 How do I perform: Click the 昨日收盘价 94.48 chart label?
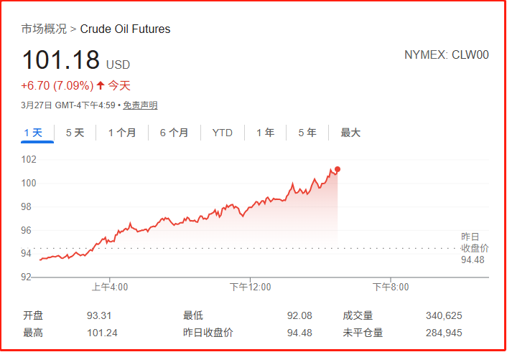pos(474,248)
